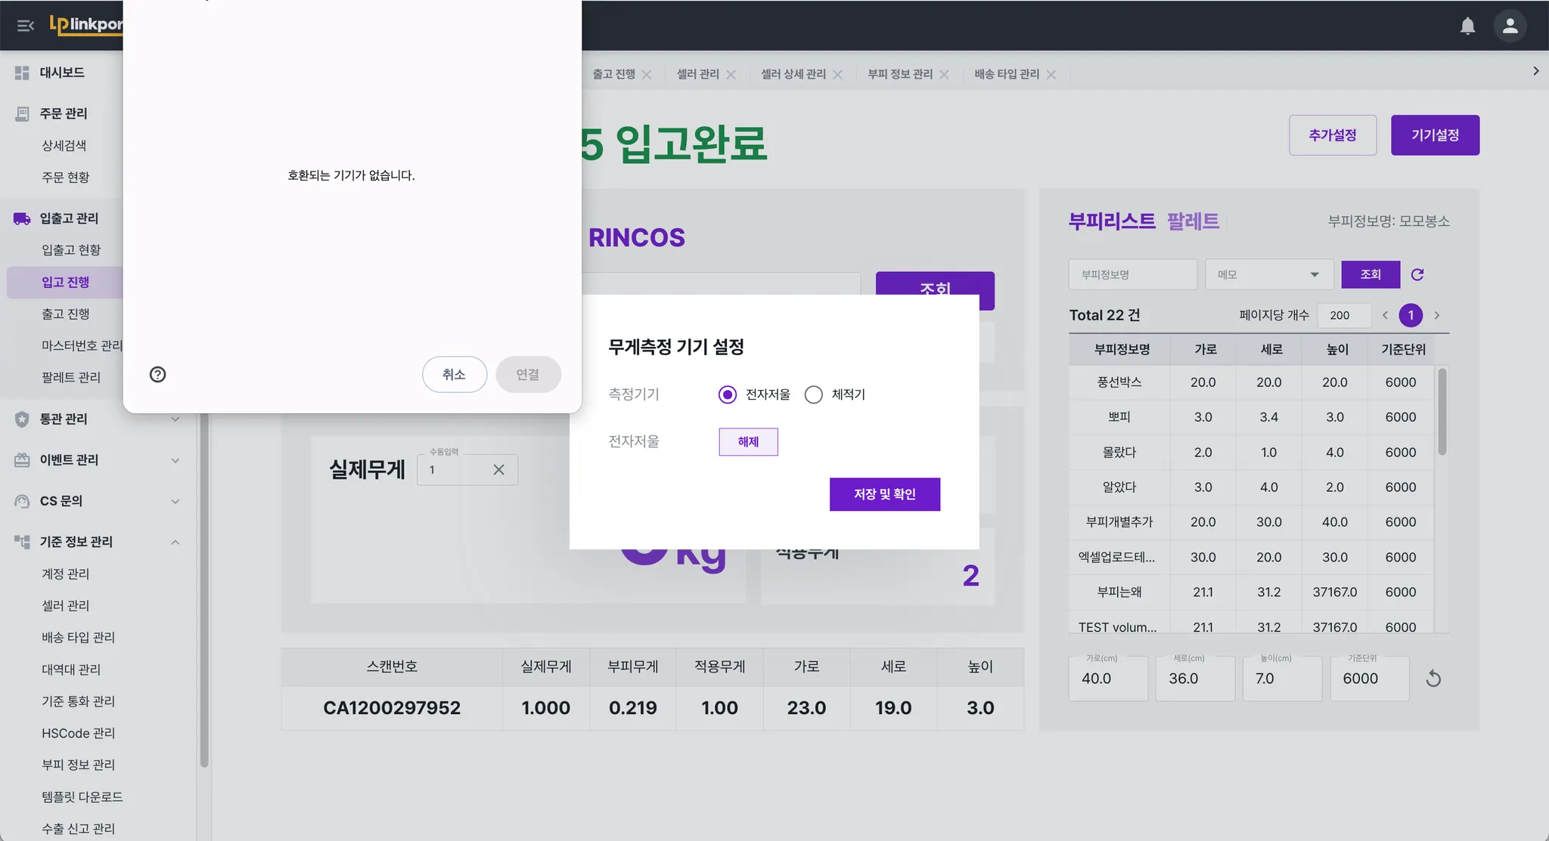This screenshot has width=1549, height=841.
Task: Click the help question mark icon
Action: click(x=157, y=375)
